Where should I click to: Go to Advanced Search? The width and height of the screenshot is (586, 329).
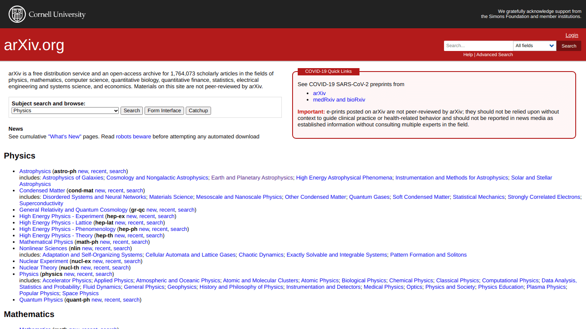(495, 55)
